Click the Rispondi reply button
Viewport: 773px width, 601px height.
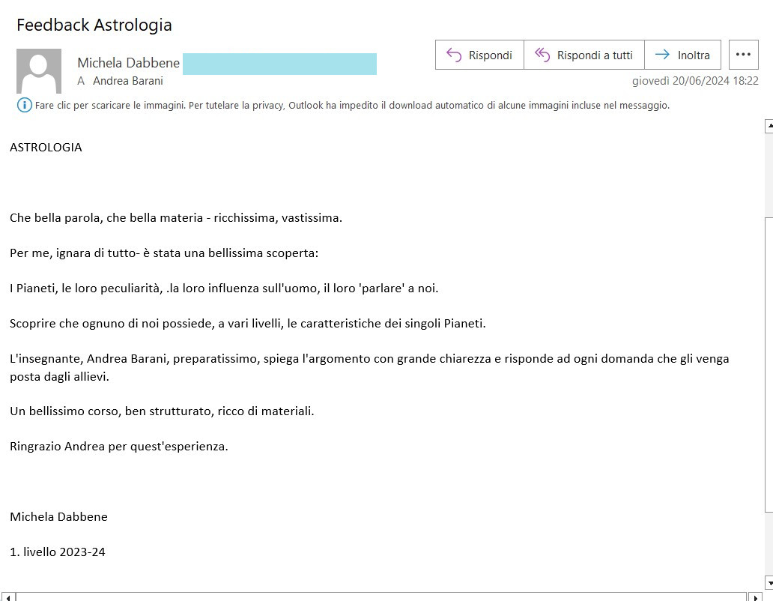479,55
